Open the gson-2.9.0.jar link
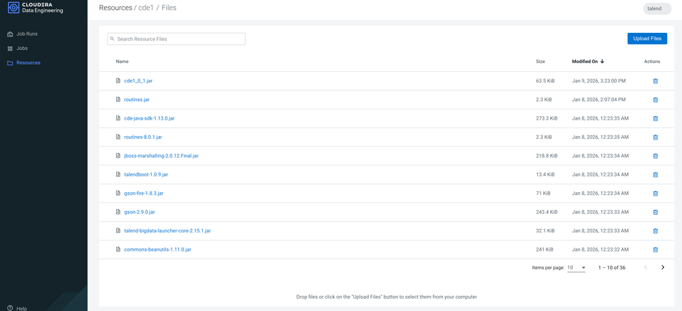The image size is (682, 311). (139, 212)
